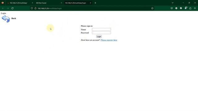The image size is (198, 111).
Task: Switch to the 192.168.21.29/mutillidae/ tab
Action: coord(19,3)
